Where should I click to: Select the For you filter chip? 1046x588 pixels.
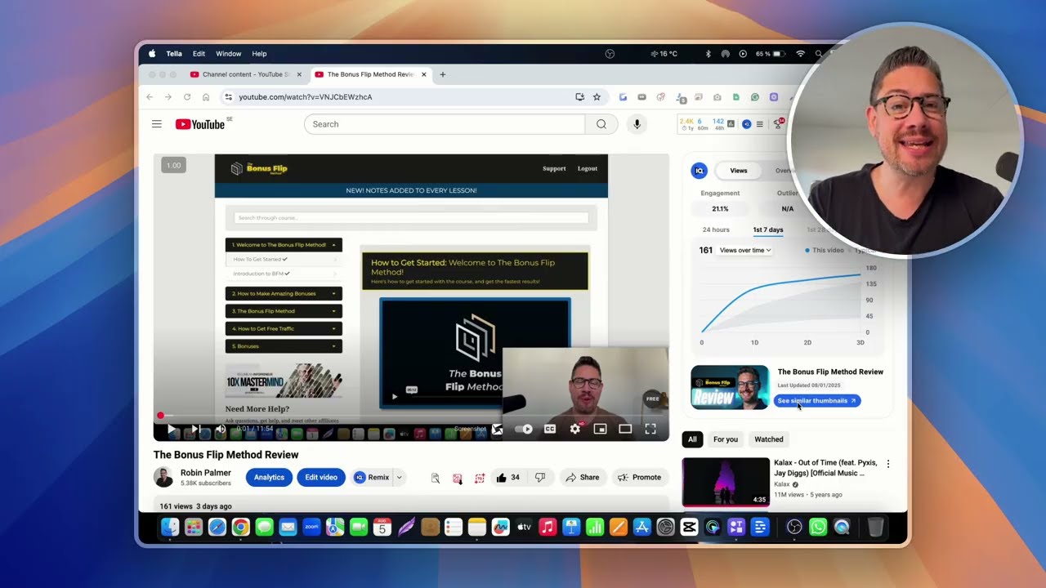tap(726, 439)
